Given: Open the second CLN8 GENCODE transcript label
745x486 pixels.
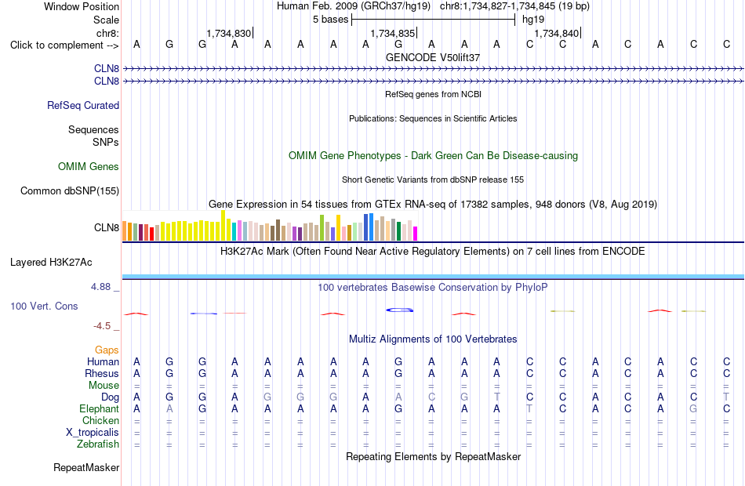Looking at the screenshot, I should click(x=107, y=82).
